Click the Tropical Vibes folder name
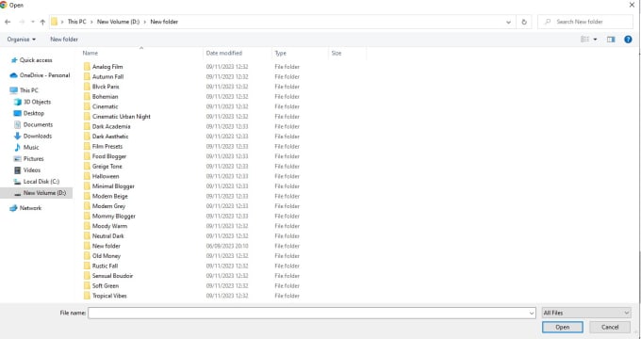 tap(109, 296)
